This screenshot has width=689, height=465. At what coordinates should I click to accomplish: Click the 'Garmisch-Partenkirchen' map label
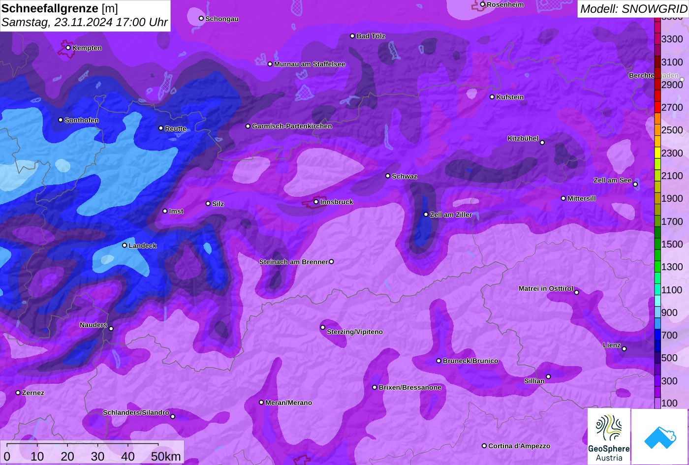(x=292, y=126)
